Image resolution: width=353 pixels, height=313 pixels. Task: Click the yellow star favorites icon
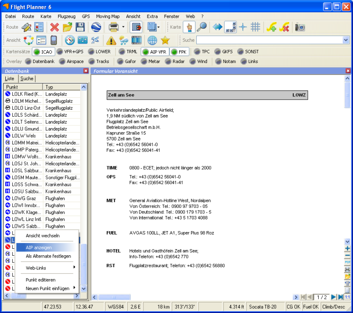(165, 41)
